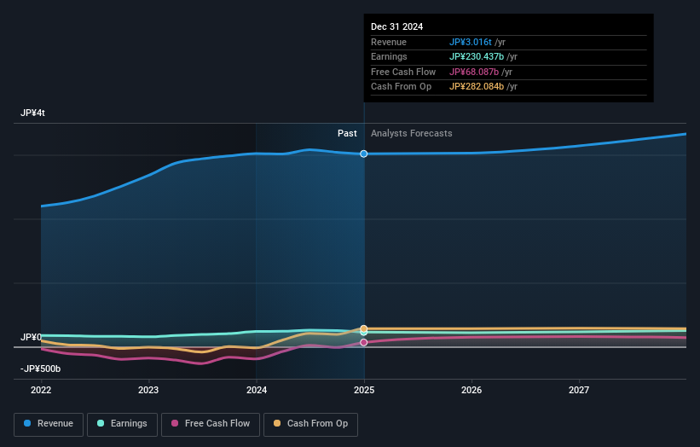Click the teal Earnings legend dot
The height and width of the screenshot is (447, 700).
point(101,423)
